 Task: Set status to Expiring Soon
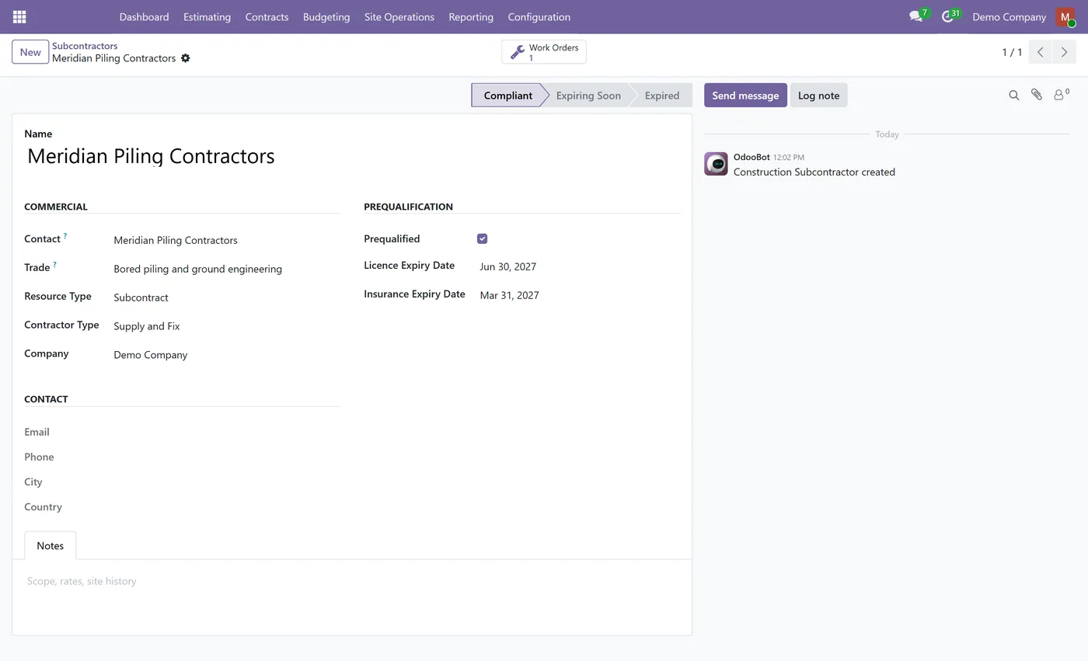click(x=588, y=96)
